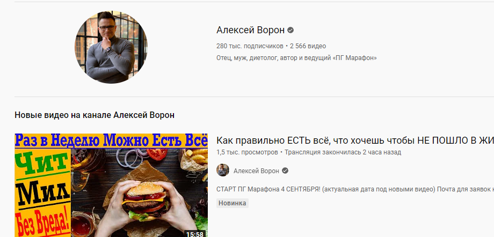This screenshot has height=237, width=494.
Task: Click the small channel avatar under video
Action: (x=223, y=171)
